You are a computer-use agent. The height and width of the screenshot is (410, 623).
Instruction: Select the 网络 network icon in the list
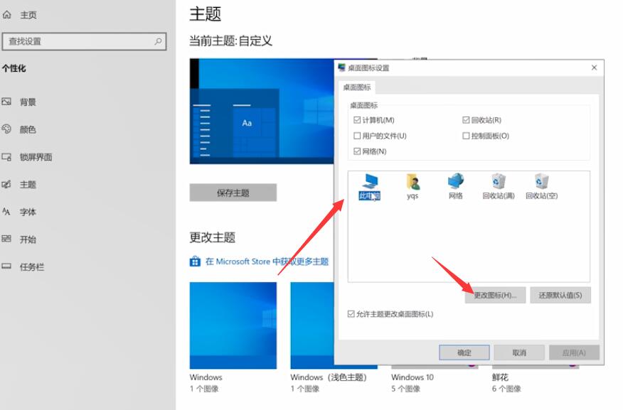(456, 187)
